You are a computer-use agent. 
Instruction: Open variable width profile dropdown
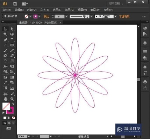(x=91, y=16)
